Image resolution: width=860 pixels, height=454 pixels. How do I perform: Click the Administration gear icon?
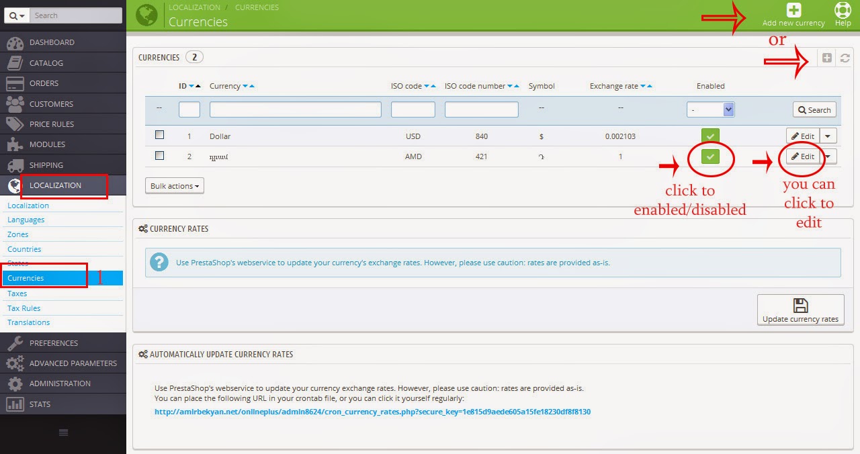coord(15,383)
